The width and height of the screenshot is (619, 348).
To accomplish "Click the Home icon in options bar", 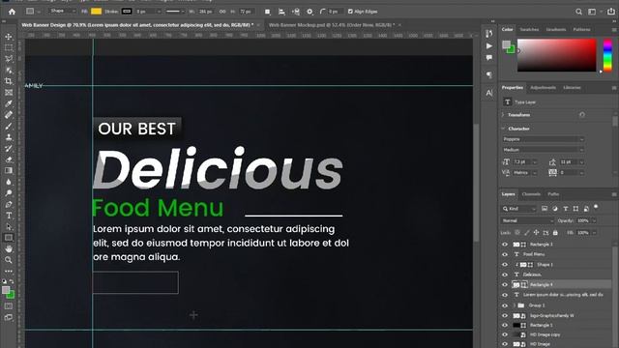I will 12,12.
